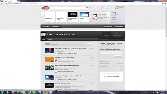This screenshot has height=94, width=167.
Task: Click Войти в другой аккаунт link
Action: 117,21
